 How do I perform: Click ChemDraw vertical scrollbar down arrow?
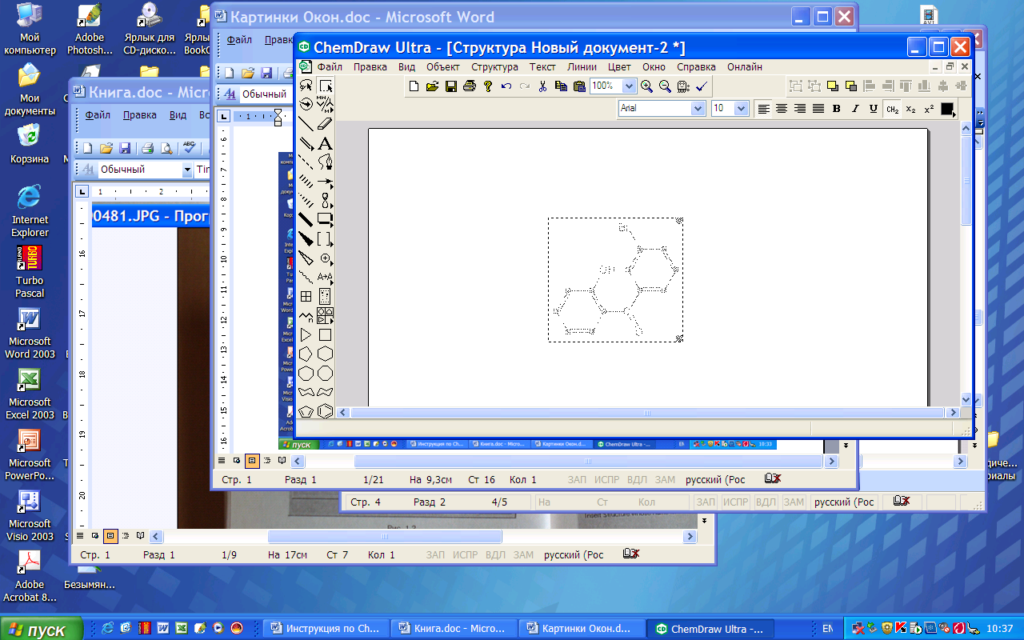(x=966, y=399)
